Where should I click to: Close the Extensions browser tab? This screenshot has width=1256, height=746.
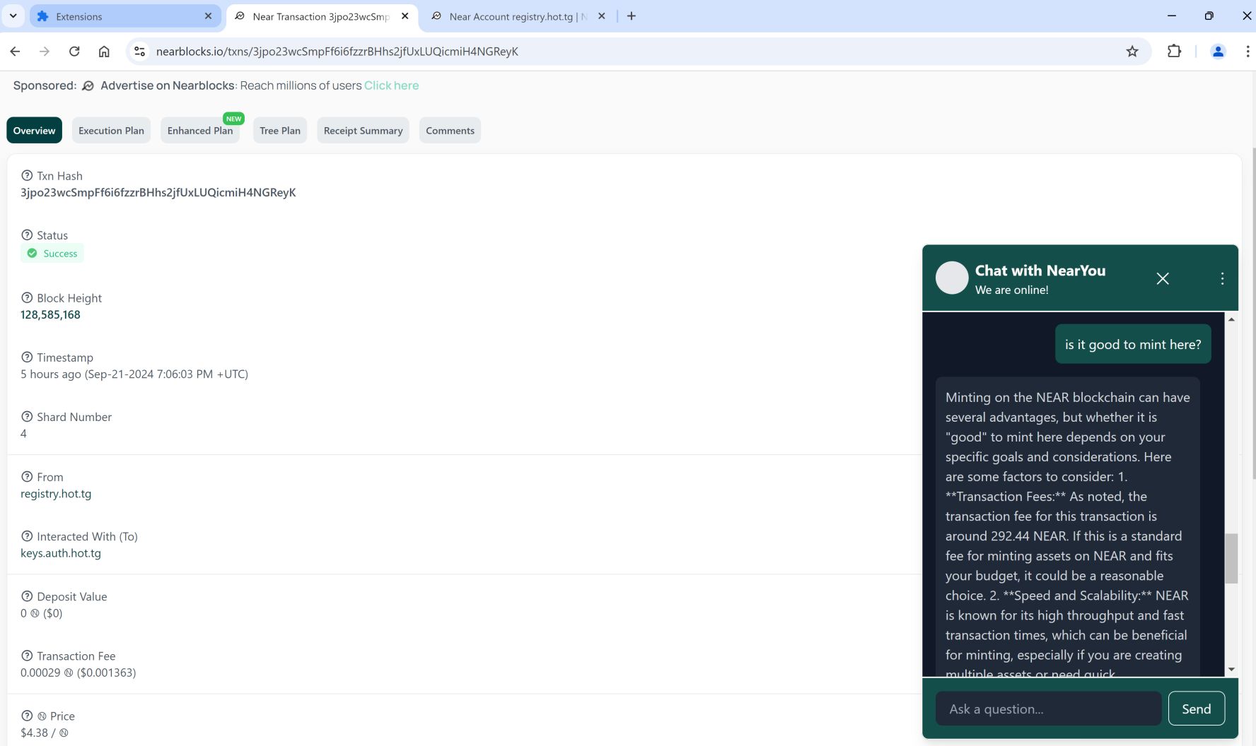208,16
